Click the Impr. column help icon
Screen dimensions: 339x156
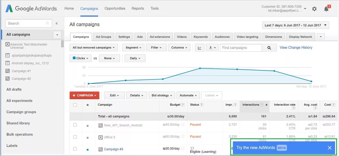click(x=235, y=105)
